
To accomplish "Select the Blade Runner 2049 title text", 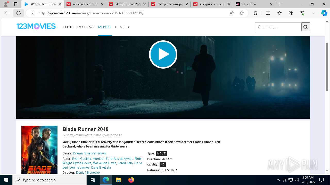I will tap(86, 129).
